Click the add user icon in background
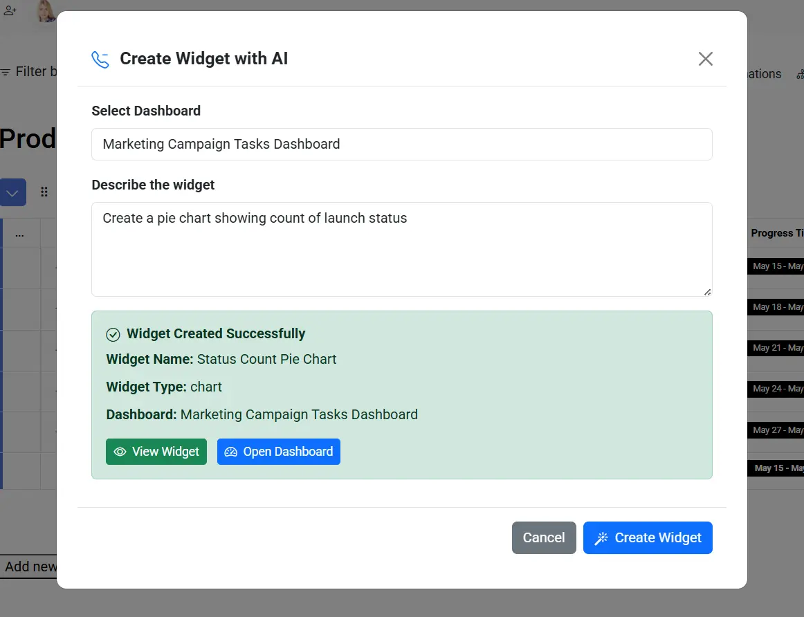This screenshot has height=617, width=804. pyautogui.click(x=10, y=10)
